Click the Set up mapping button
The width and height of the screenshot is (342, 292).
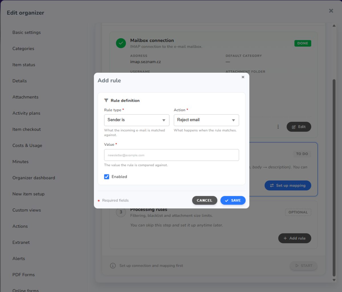click(288, 185)
